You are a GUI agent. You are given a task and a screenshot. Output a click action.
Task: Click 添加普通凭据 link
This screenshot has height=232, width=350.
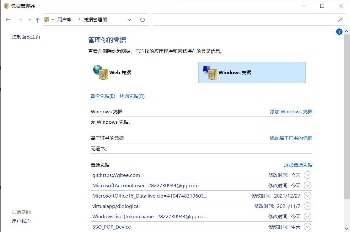pyautogui.click(x=298, y=165)
